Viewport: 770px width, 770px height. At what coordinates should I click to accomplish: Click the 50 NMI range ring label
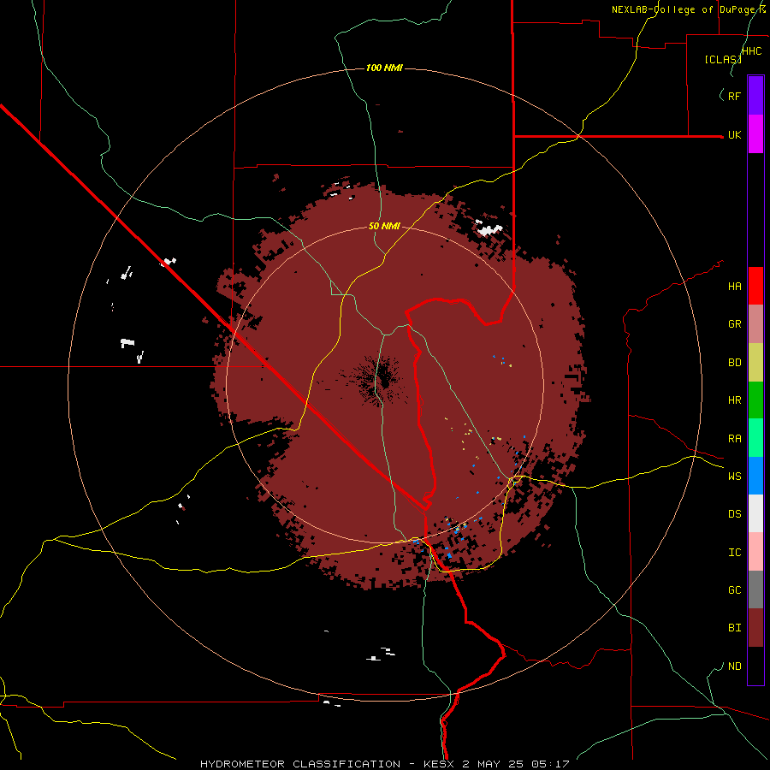(x=384, y=226)
